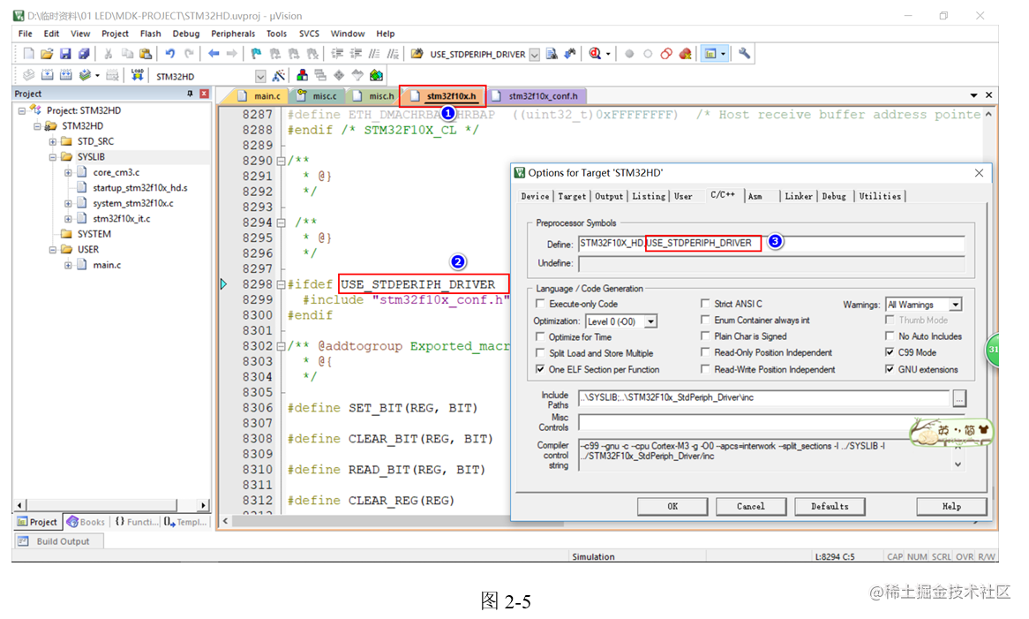Click the Include Paths browse button
Viewport: 1029px width, 619px height.
[958, 398]
